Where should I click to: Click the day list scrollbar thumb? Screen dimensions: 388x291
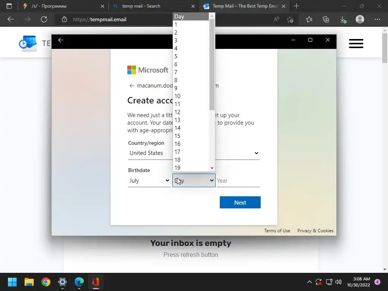(212, 64)
